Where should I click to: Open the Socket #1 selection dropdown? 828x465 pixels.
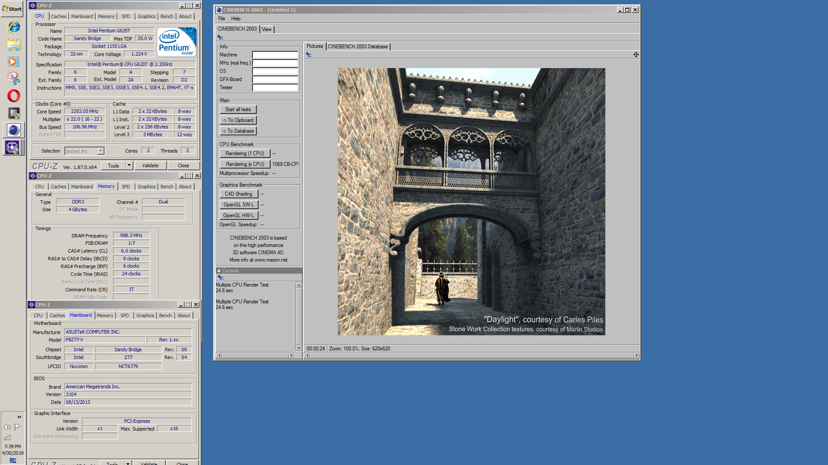click(x=101, y=151)
